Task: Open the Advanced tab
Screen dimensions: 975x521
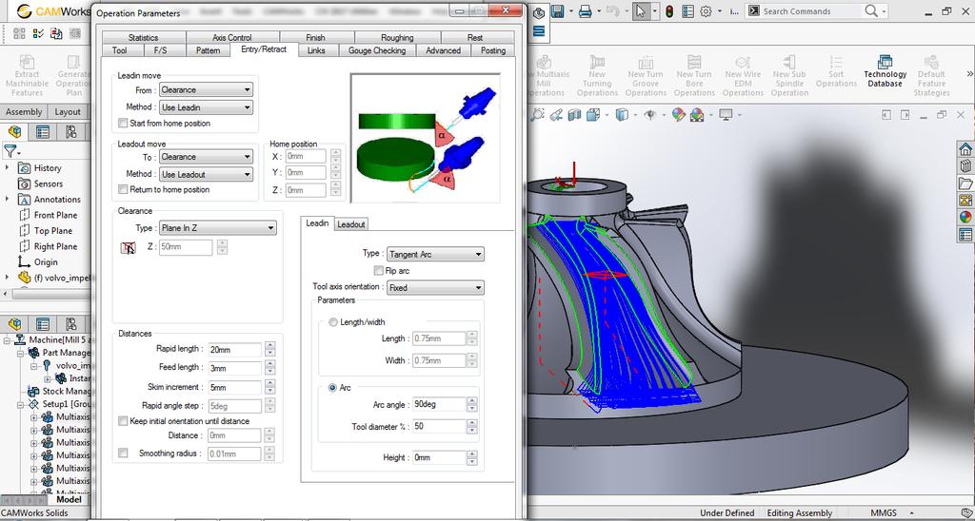Action: [x=443, y=50]
